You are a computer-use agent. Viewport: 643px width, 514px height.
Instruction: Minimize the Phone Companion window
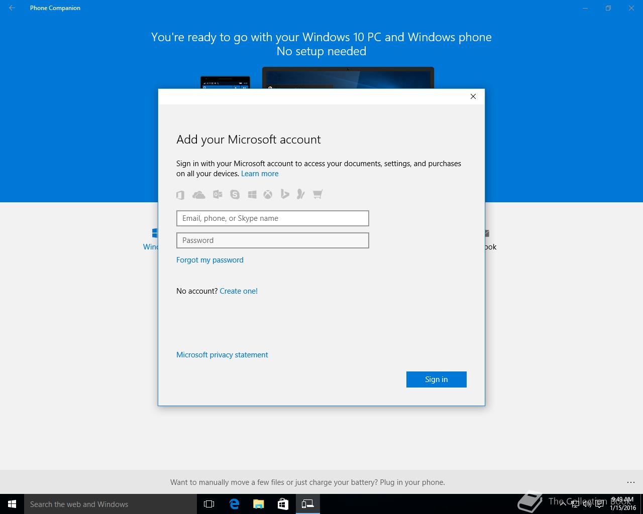(x=585, y=8)
